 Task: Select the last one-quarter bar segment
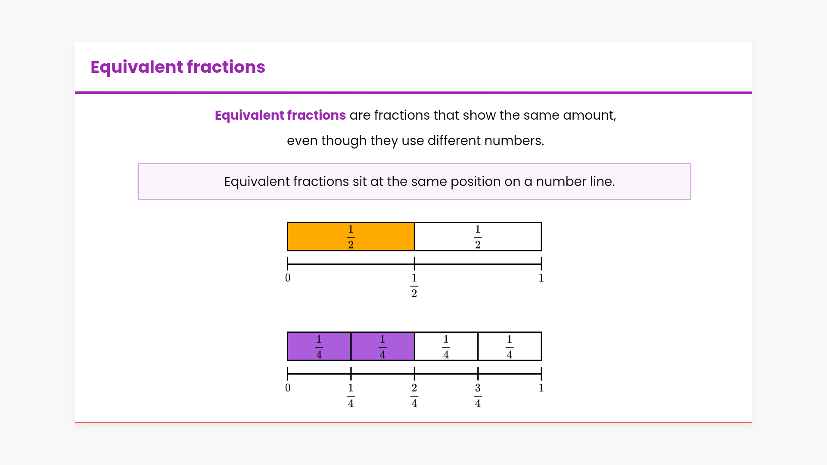[x=525, y=347]
